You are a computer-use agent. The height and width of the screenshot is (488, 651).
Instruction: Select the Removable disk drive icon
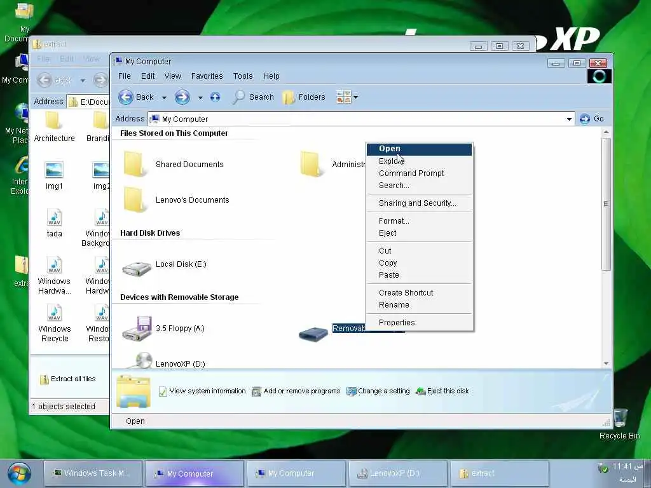[x=313, y=334]
